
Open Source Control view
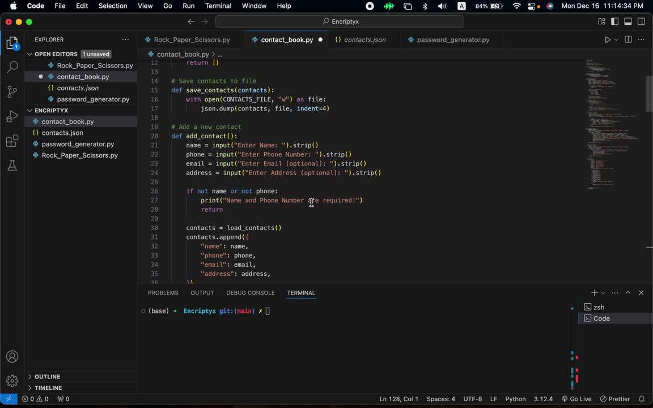12,92
